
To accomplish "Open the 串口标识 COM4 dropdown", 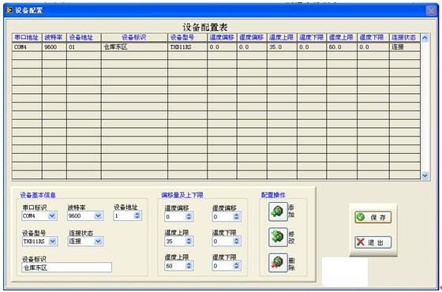I will point(52,216).
